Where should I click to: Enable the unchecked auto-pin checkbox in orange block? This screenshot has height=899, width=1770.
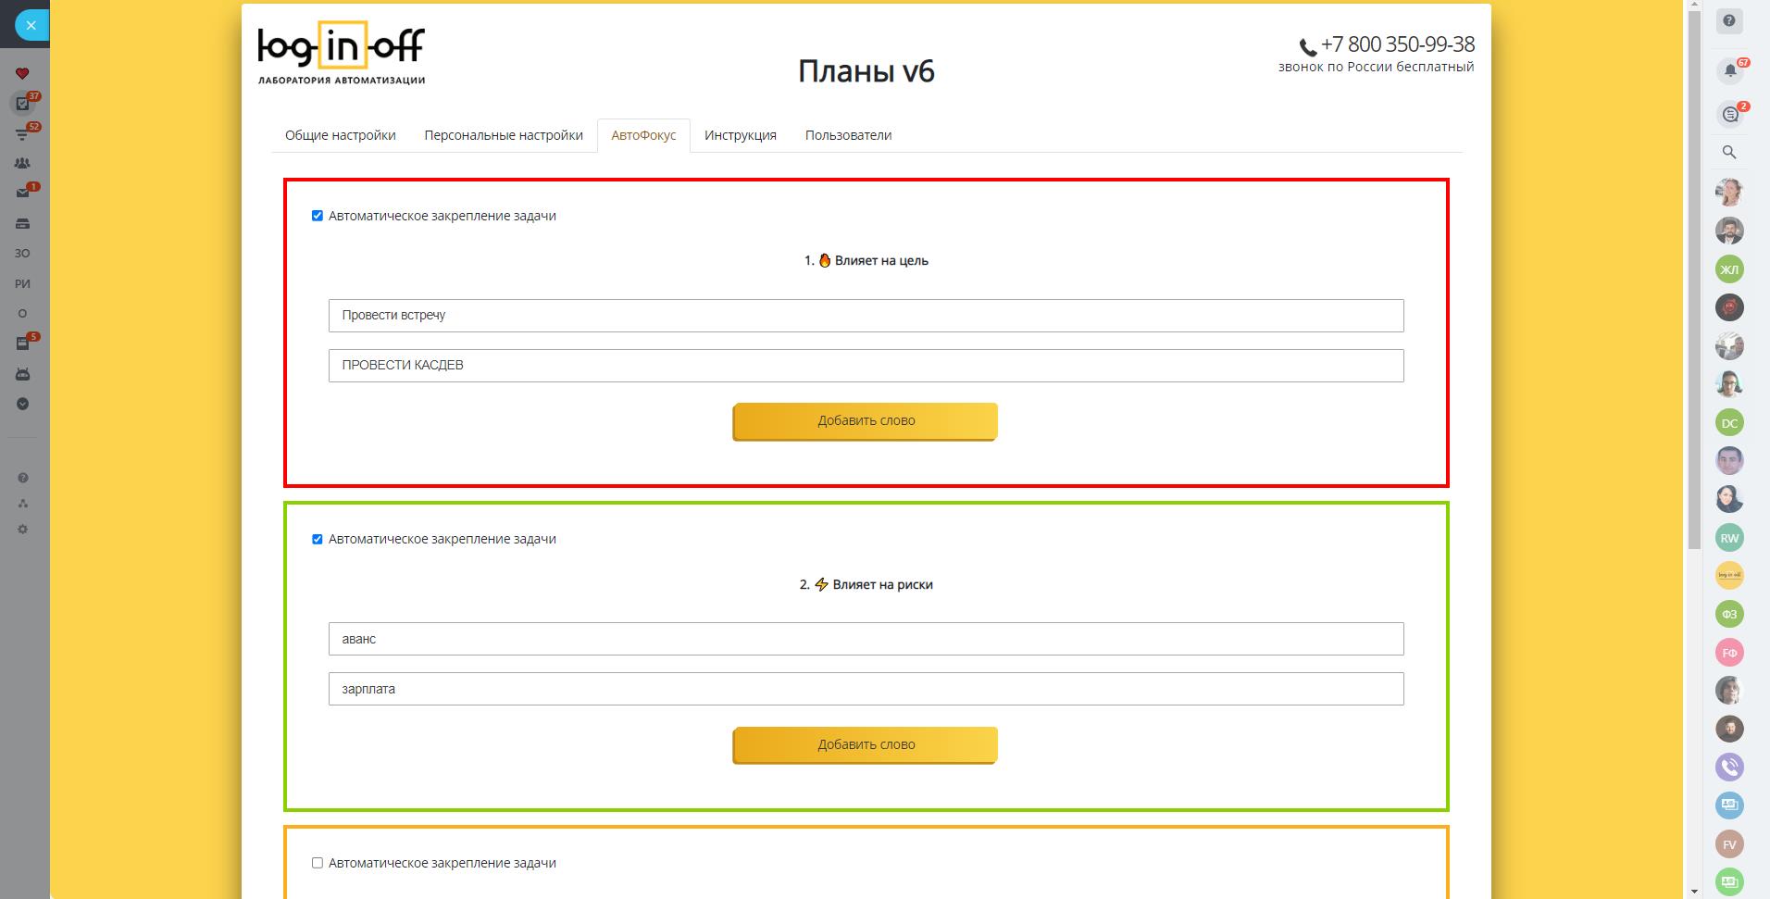point(318,863)
